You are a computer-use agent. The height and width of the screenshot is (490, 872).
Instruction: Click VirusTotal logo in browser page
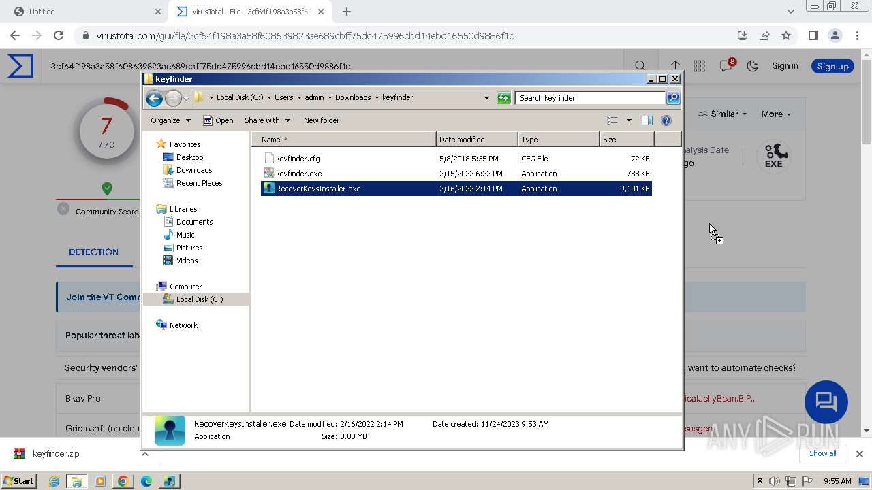(x=20, y=66)
